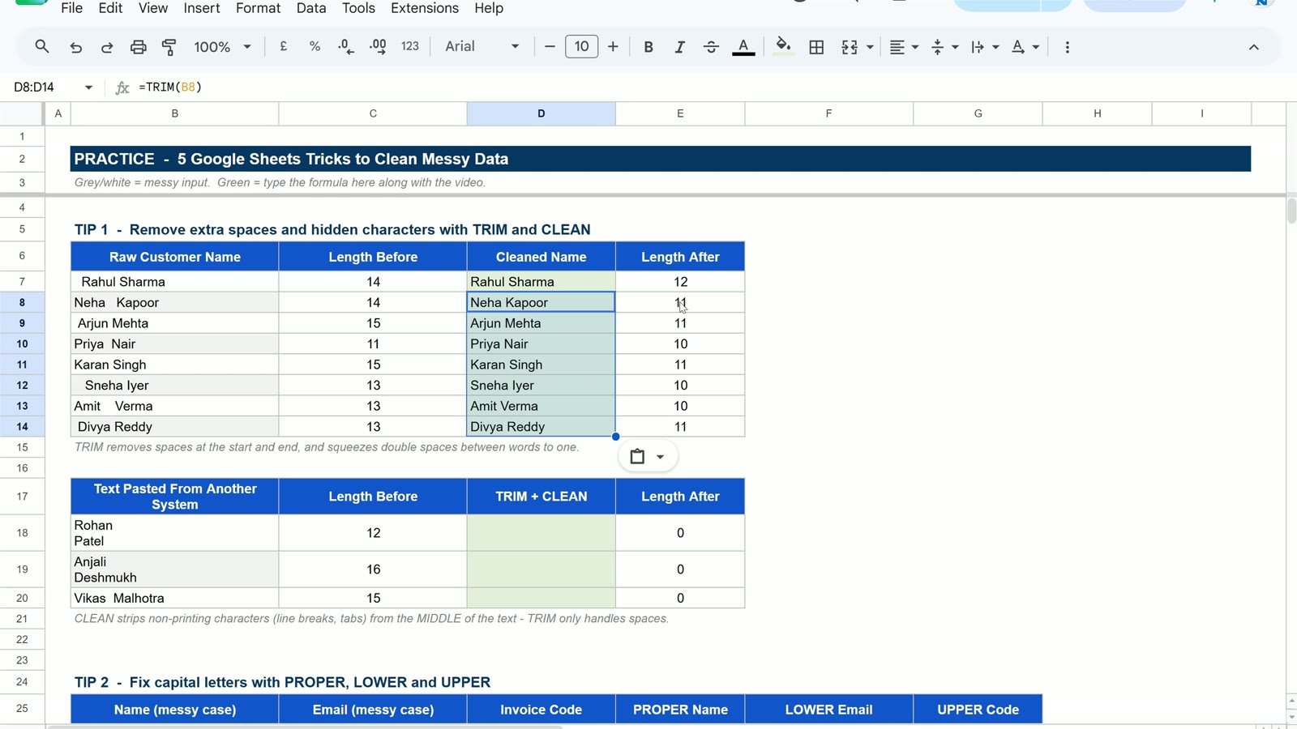Format as currency with pound icon

(x=284, y=47)
